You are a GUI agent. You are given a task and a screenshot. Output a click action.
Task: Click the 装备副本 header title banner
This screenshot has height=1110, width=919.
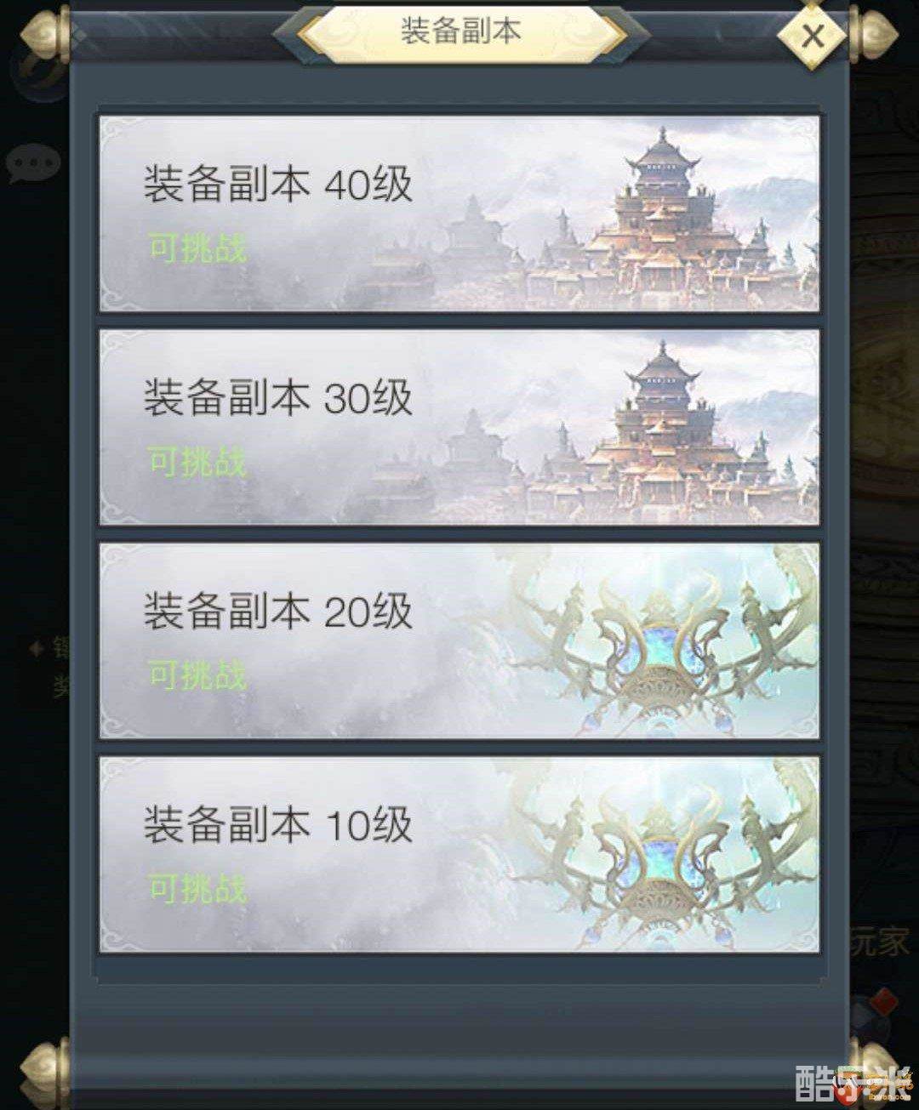point(460,31)
